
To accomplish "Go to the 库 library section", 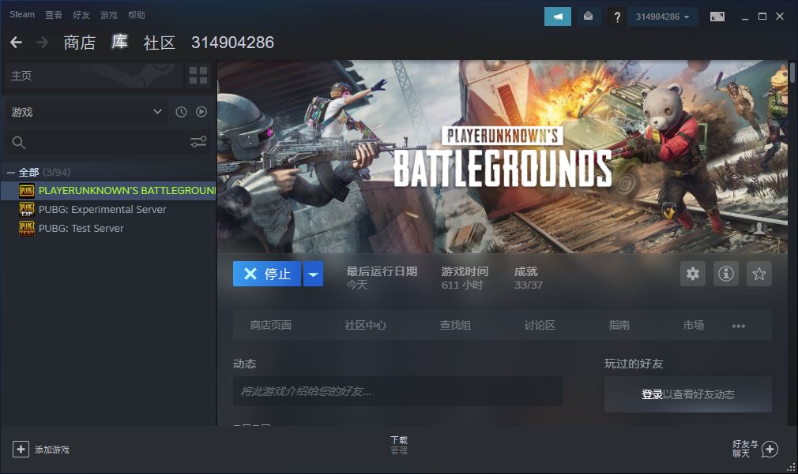I will (119, 42).
